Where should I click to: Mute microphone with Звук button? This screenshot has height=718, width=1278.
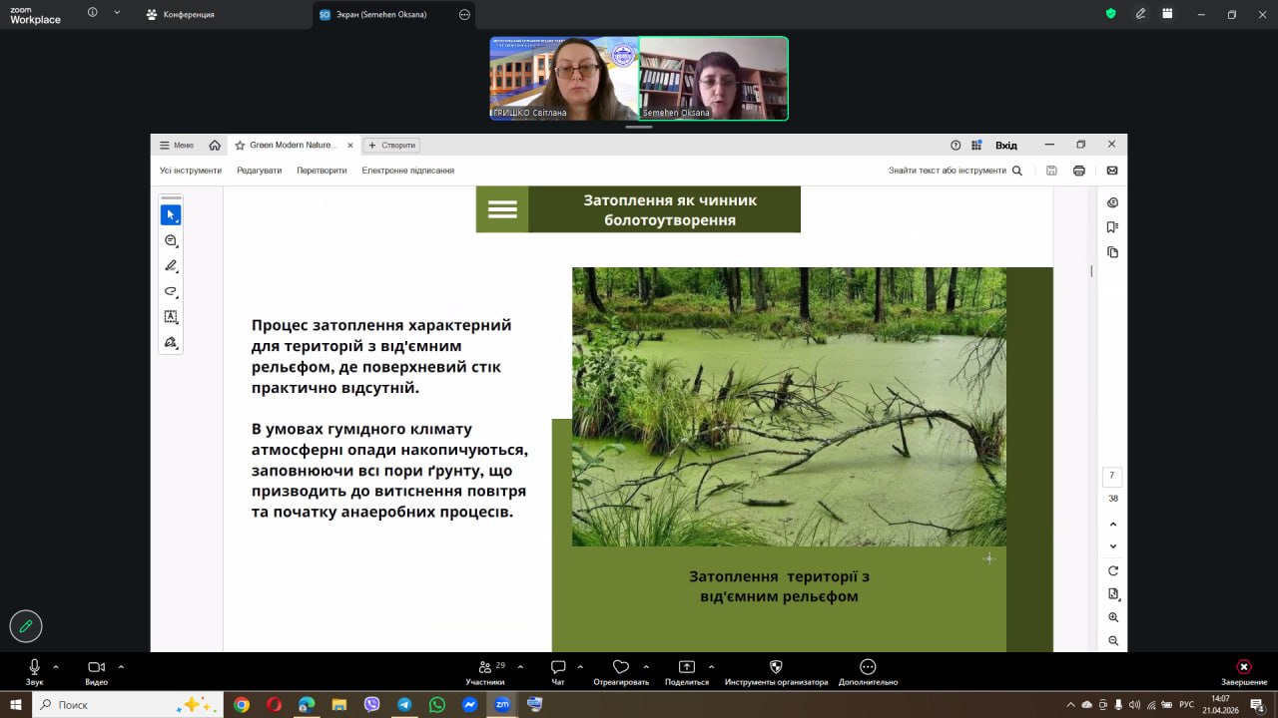(x=35, y=671)
